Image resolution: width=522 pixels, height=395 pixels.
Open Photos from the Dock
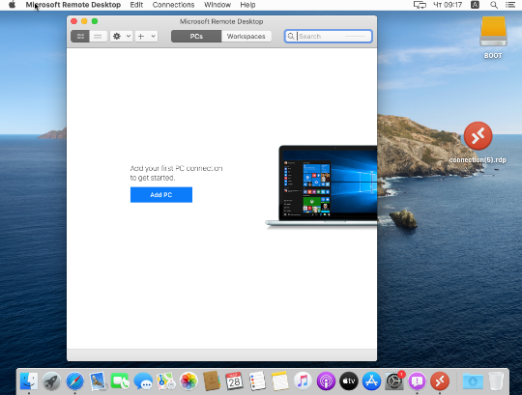[188, 381]
